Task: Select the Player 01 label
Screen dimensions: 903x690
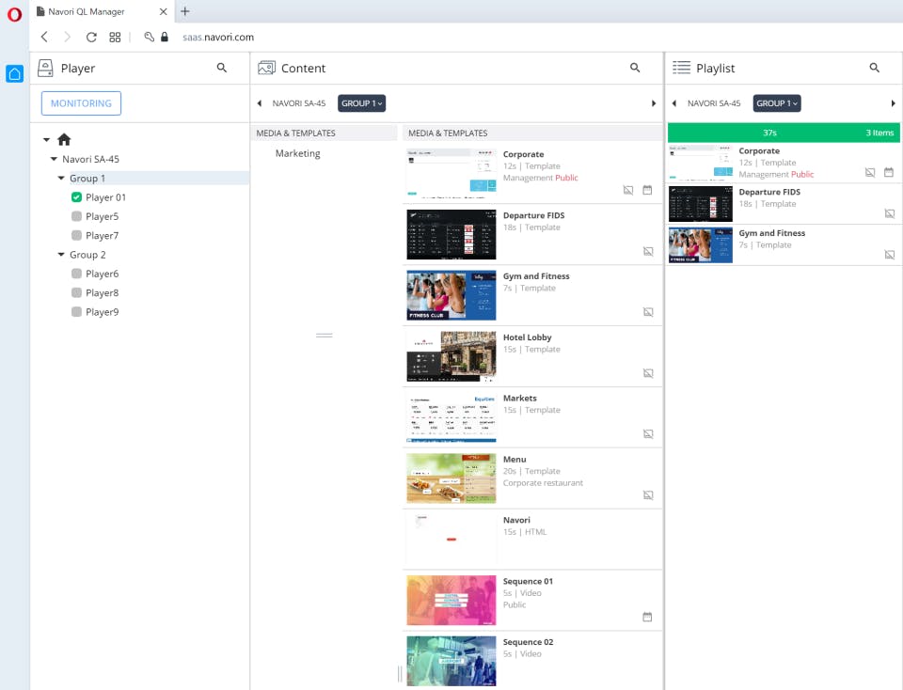Action: [106, 197]
